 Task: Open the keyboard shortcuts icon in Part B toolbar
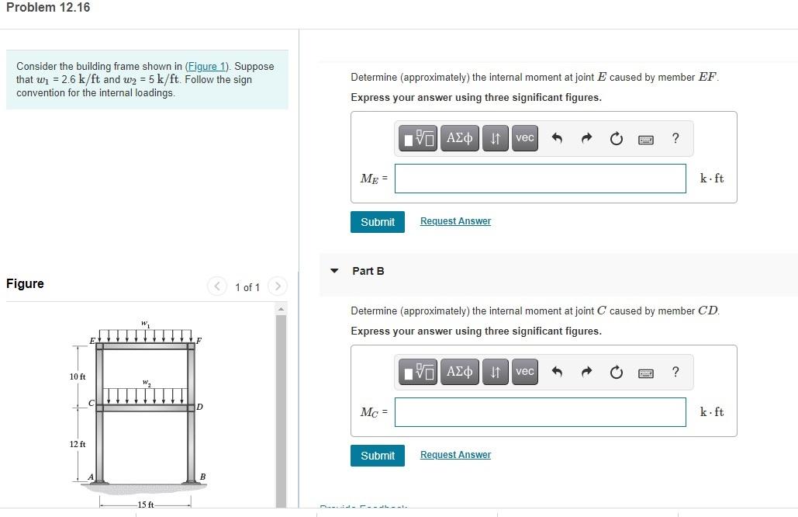[x=645, y=371]
